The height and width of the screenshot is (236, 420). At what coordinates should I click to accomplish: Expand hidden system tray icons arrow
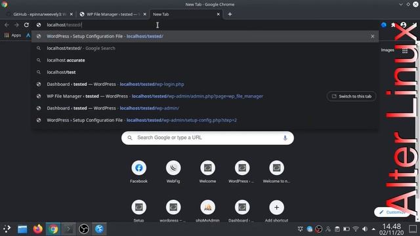[373, 229]
